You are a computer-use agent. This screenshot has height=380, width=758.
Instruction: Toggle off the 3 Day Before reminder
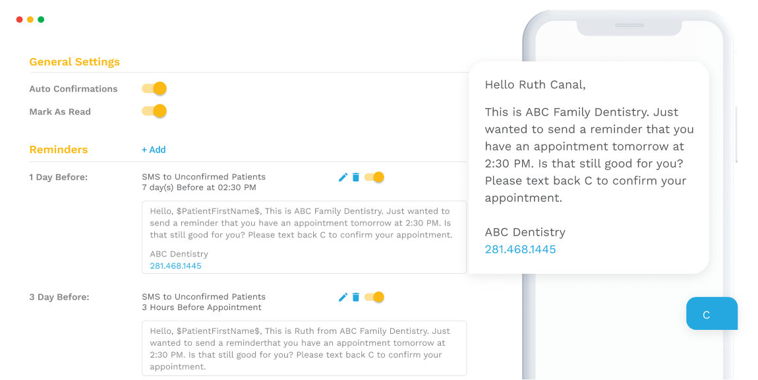[x=374, y=297]
